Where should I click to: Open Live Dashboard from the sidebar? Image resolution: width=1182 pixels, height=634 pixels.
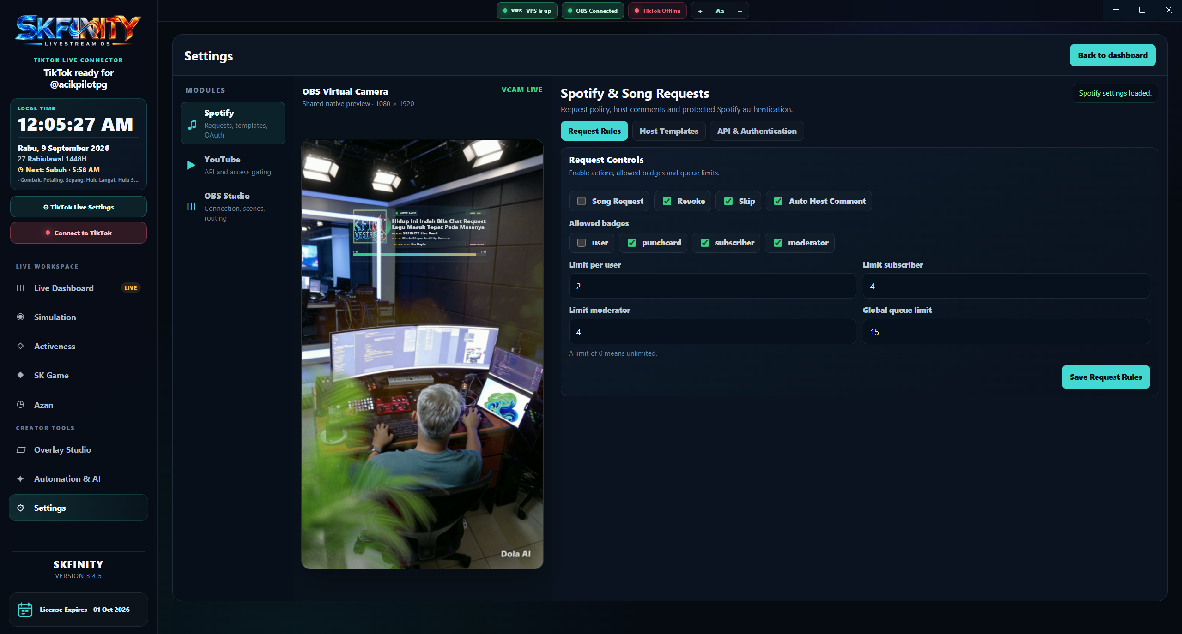[x=79, y=288]
